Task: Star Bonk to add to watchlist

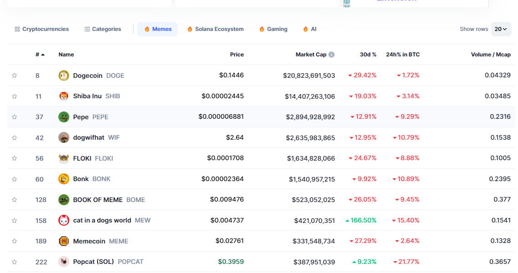Action: (x=15, y=179)
